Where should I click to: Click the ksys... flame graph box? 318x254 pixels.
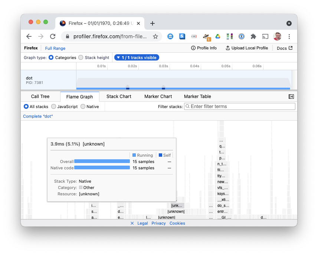point(223,194)
